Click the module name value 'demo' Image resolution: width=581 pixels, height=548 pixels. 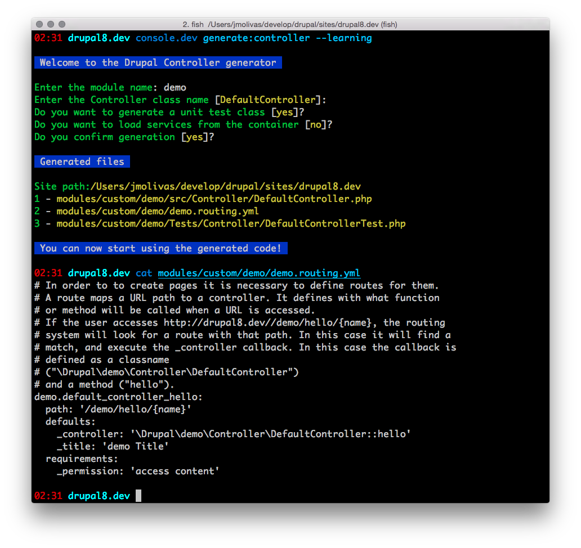175,87
